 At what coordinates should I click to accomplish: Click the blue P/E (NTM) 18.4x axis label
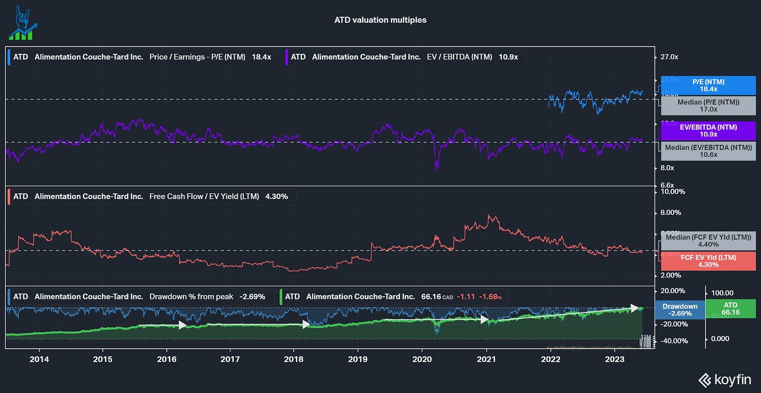[x=708, y=86]
